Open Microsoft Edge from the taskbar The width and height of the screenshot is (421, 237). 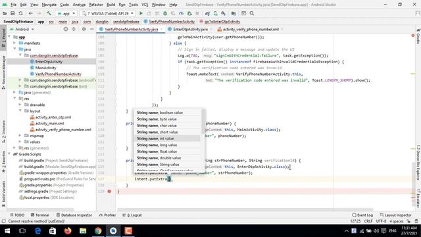tap(37, 231)
